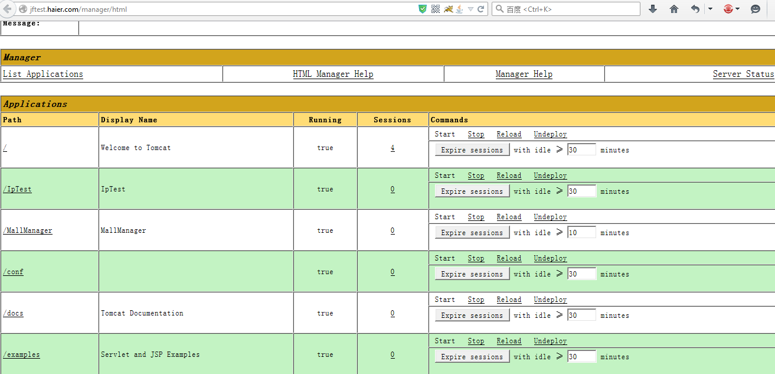Focus the idle minutes field for root application

tap(581, 150)
